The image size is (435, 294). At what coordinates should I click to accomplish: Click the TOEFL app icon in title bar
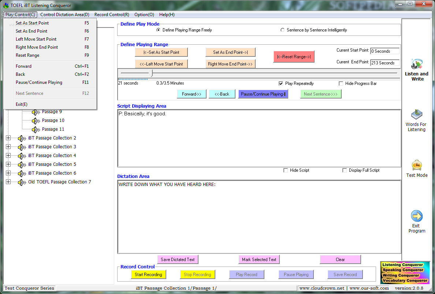[x=6, y=5]
